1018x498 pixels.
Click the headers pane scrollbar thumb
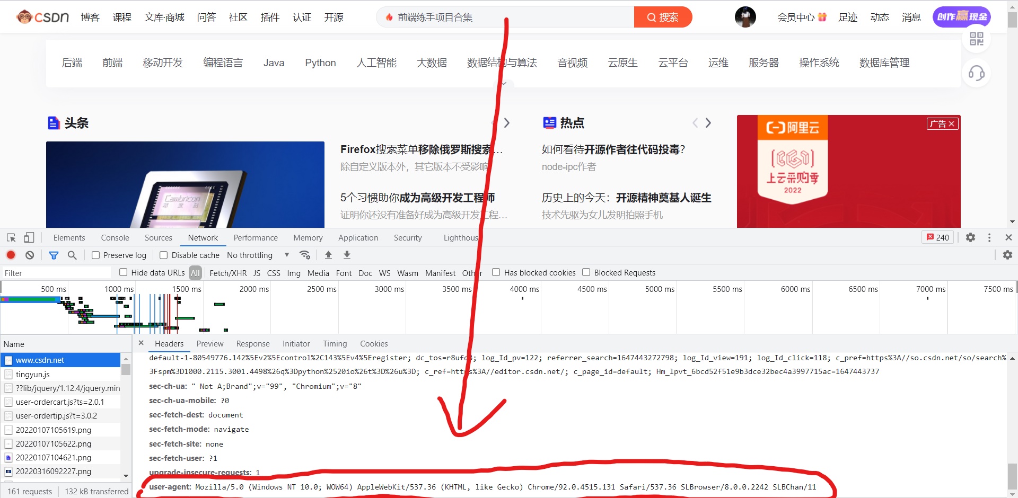coord(1012,477)
